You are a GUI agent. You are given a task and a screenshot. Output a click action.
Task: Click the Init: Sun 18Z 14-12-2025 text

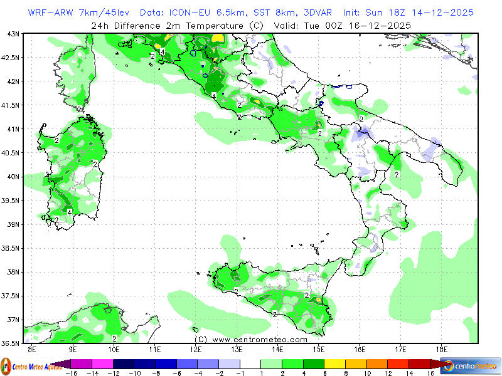click(x=408, y=13)
